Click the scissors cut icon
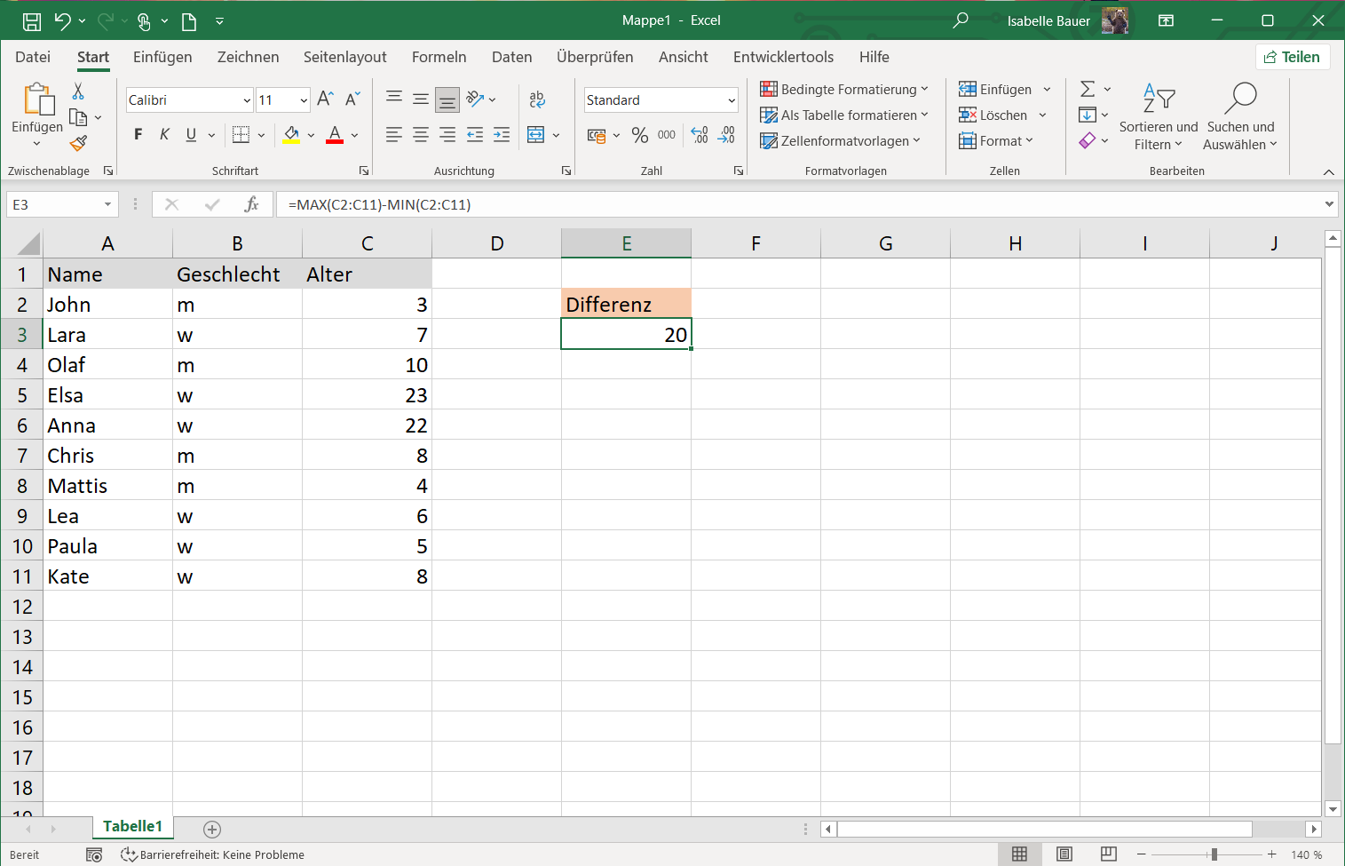1345x866 pixels. pyautogui.click(x=78, y=91)
